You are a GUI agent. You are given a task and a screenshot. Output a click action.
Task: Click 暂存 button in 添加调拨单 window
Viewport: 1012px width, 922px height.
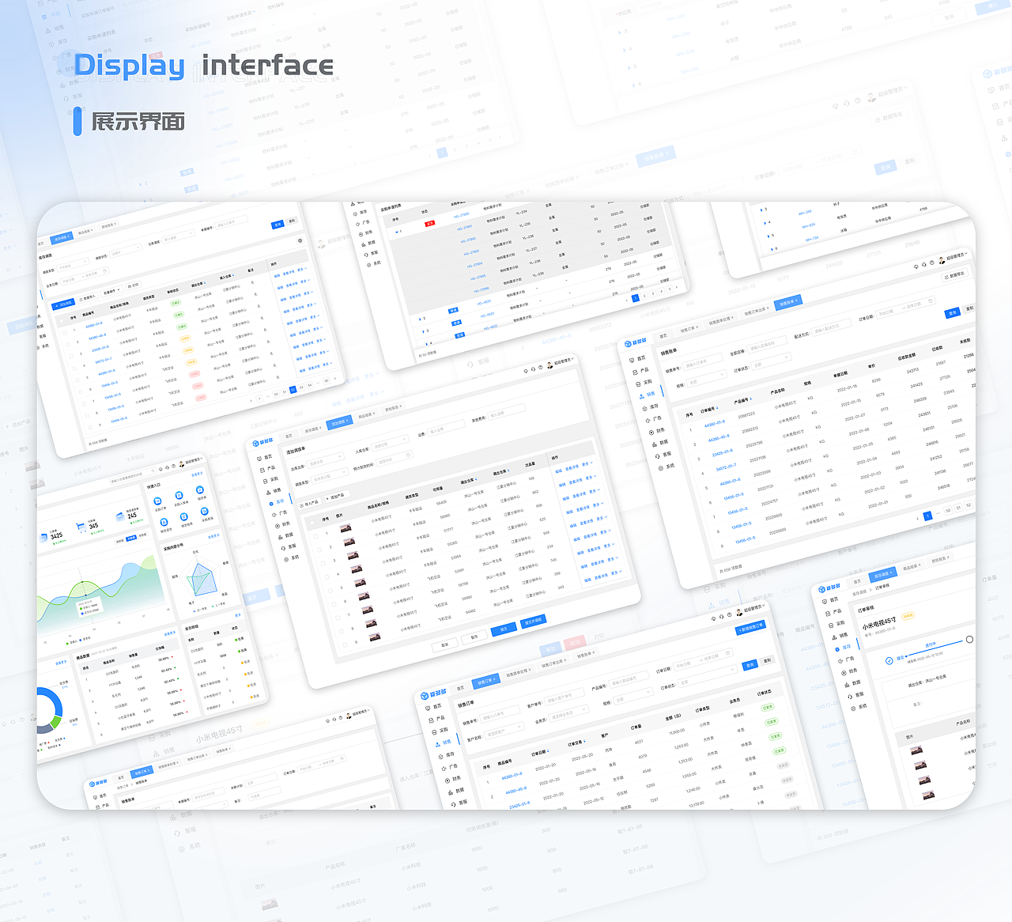tap(474, 637)
